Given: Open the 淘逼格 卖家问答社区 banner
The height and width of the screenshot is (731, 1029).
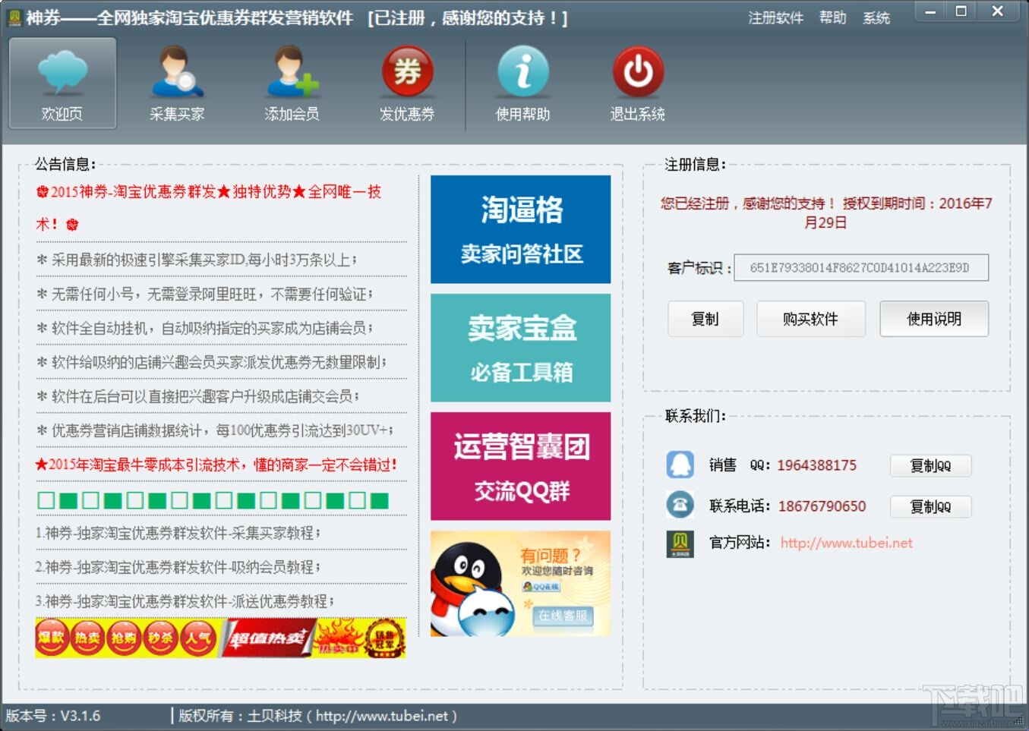Looking at the screenshot, I should coord(521,229).
